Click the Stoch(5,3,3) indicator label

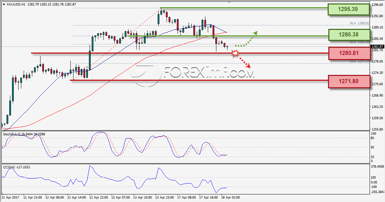(24, 134)
